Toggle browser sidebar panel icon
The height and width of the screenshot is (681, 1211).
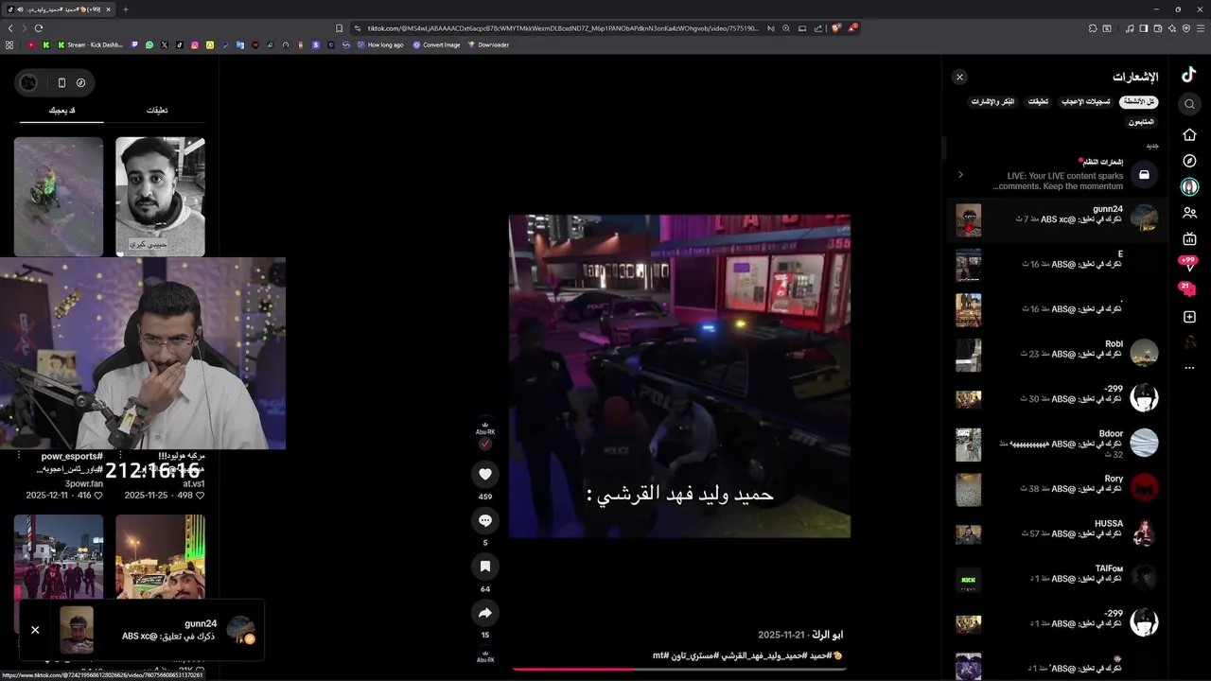(x=1144, y=28)
